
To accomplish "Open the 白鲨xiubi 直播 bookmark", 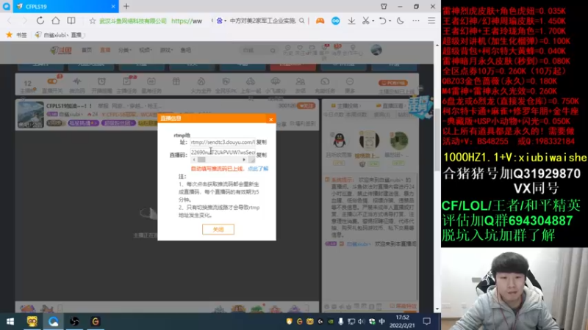I will point(60,34).
